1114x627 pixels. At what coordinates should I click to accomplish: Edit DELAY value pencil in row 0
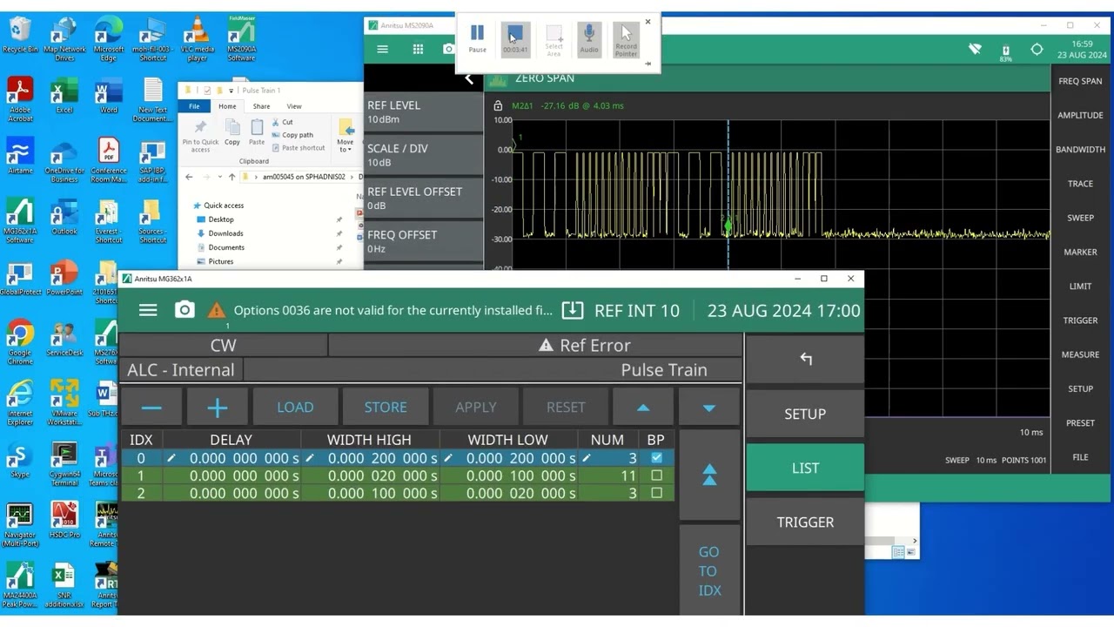[171, 458]
